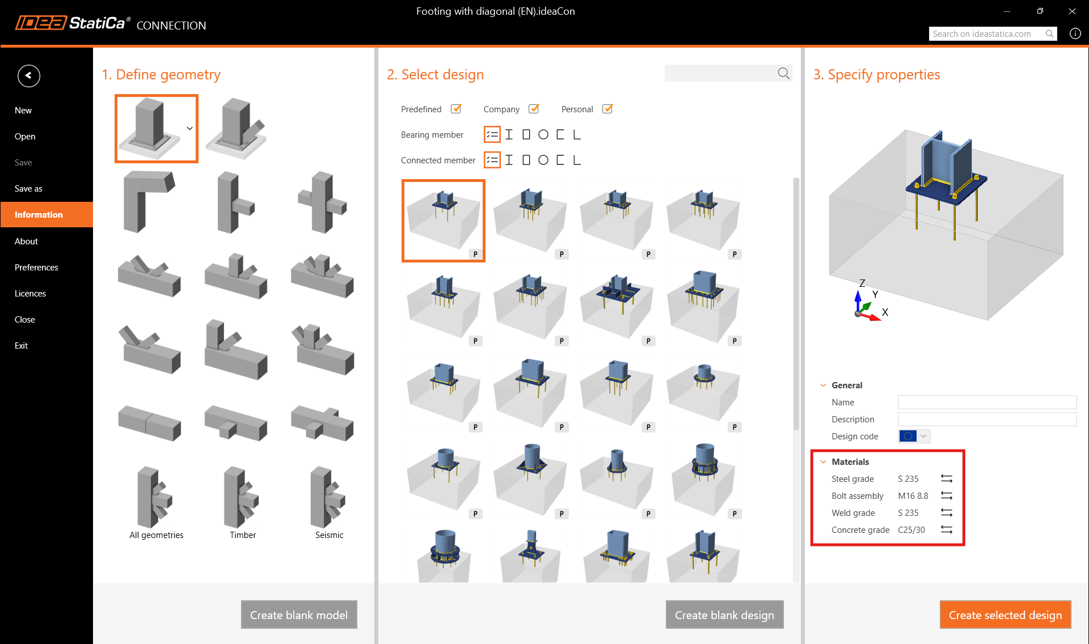The height and width of the screenshot is (644, 1089).
Task: Open the Design code flag dropdown
Action: tap(914, 436)
